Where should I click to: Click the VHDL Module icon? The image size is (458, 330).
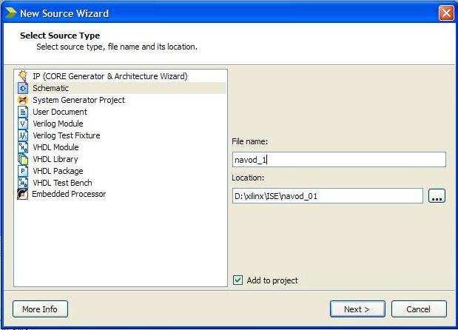[x=23, y=147]
